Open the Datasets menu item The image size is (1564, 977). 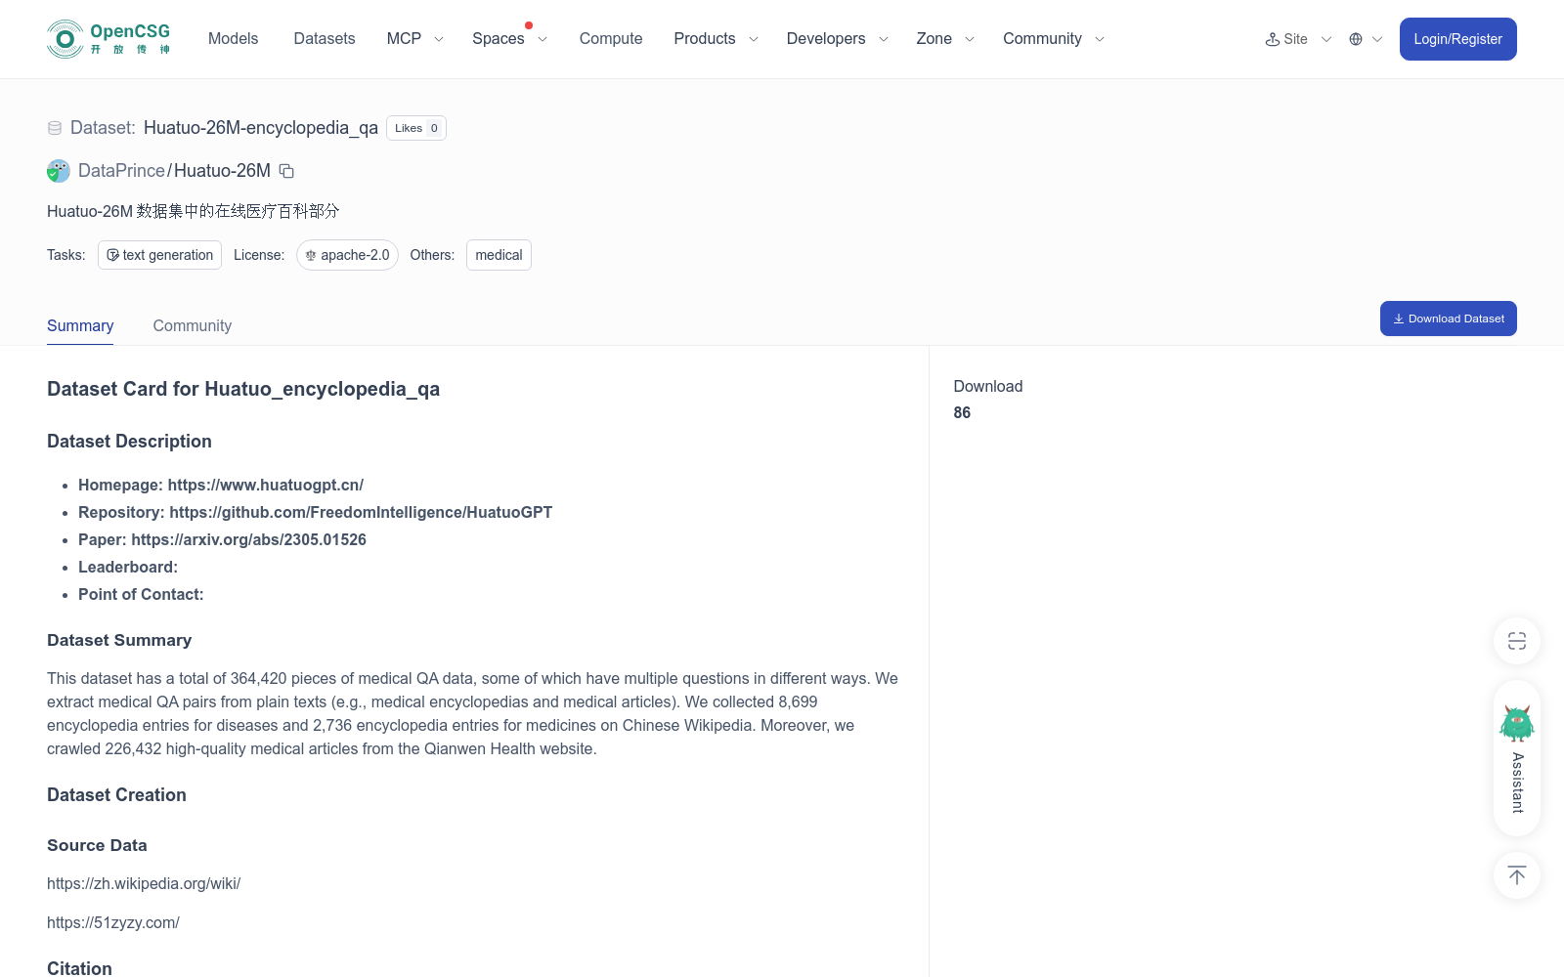coord(325,39)
